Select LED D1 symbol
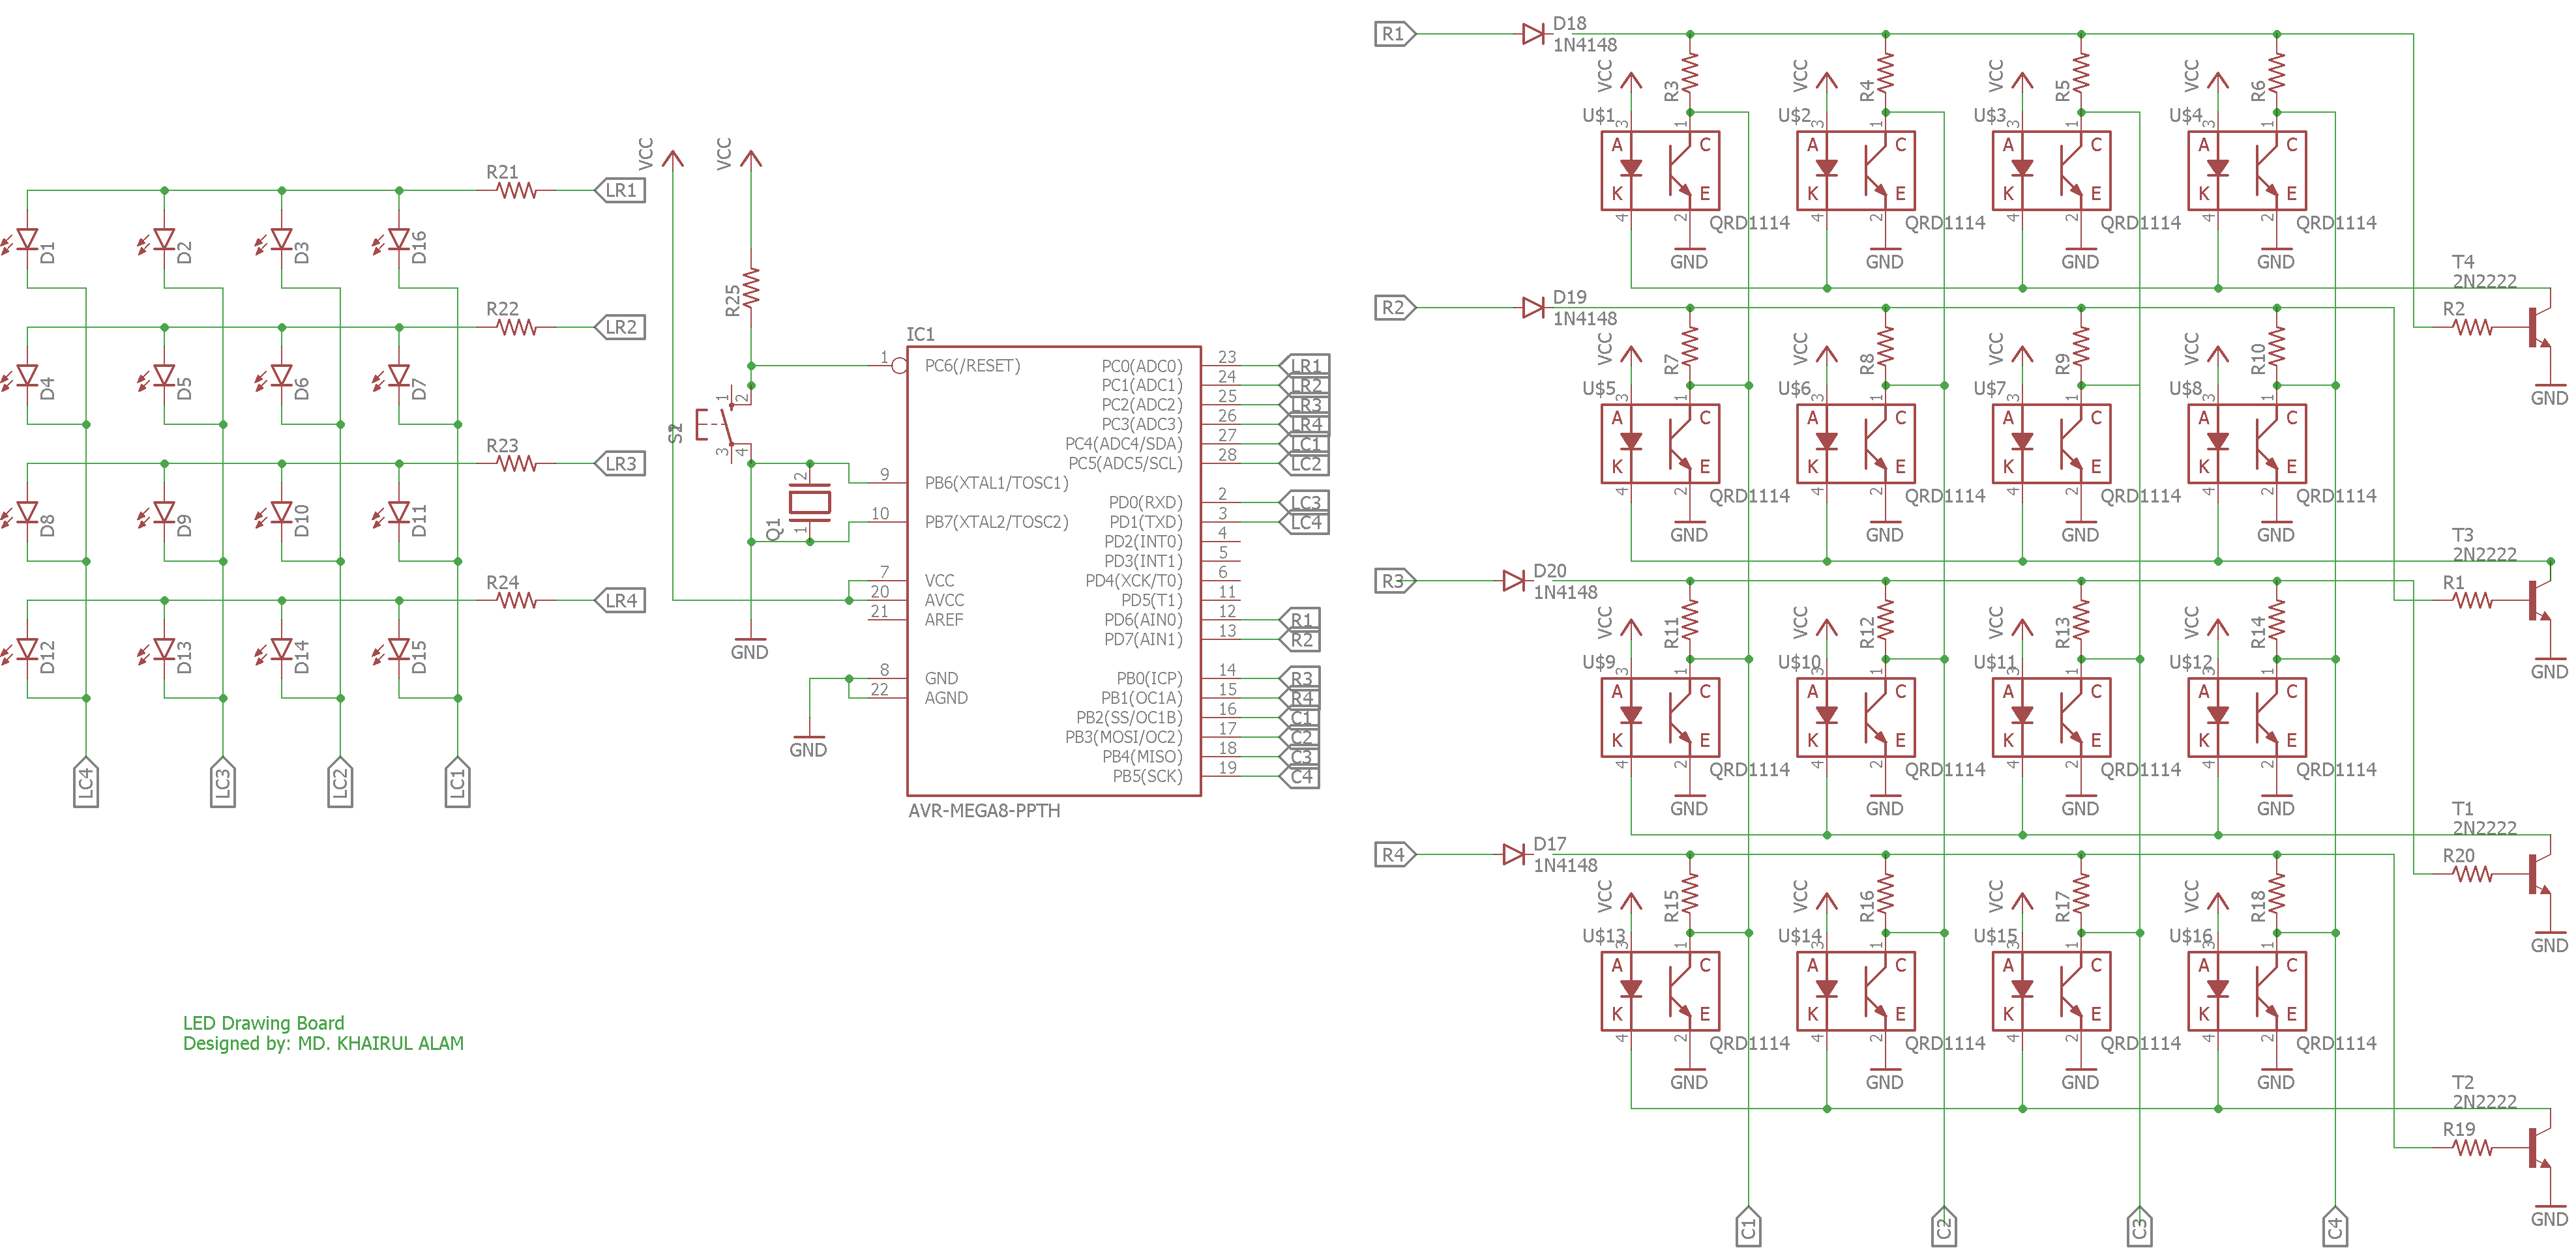Viewport: 2576px width, 1250px height. coord(26,240)
